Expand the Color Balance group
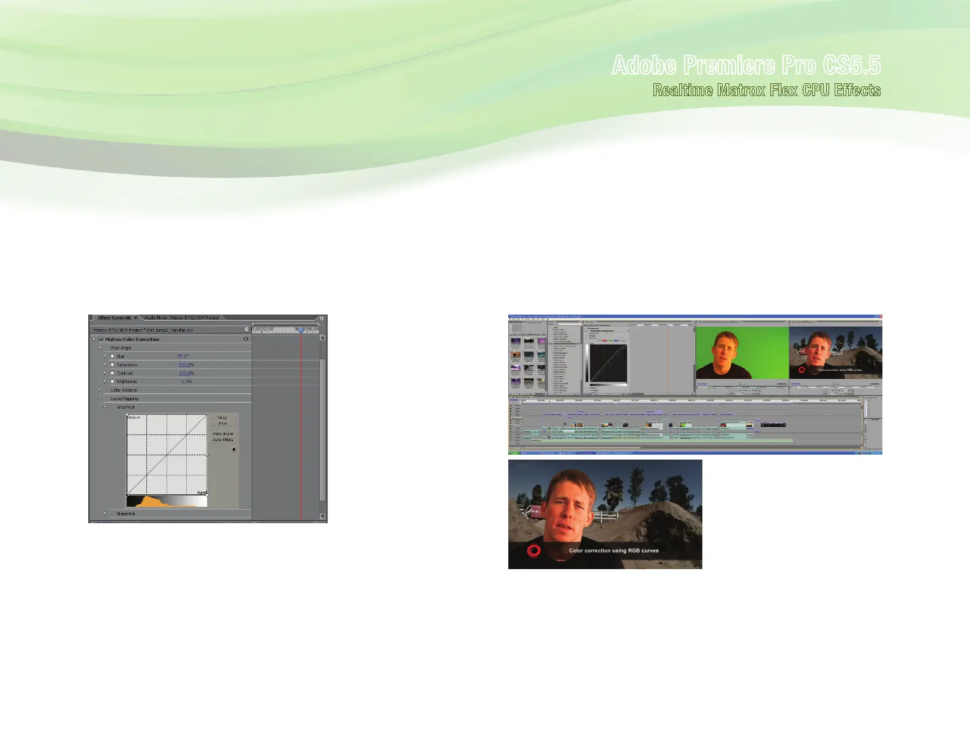 tap(100, 390)
